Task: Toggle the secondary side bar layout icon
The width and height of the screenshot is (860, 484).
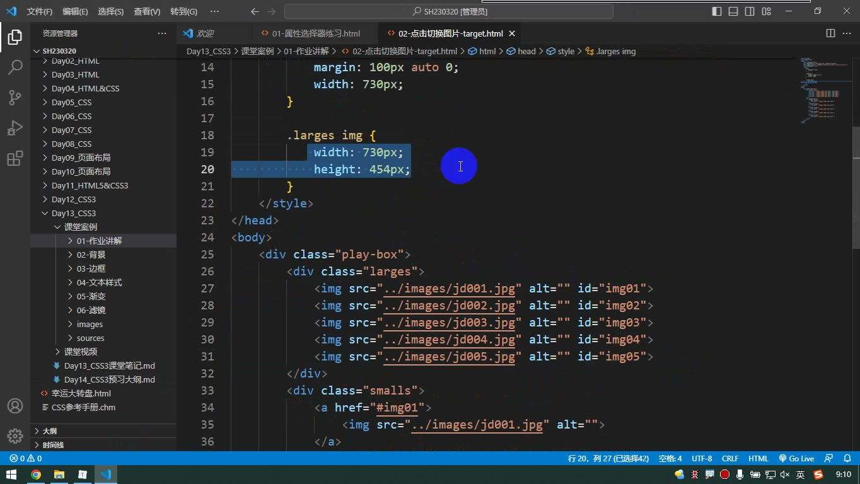Action: [750, 11]
